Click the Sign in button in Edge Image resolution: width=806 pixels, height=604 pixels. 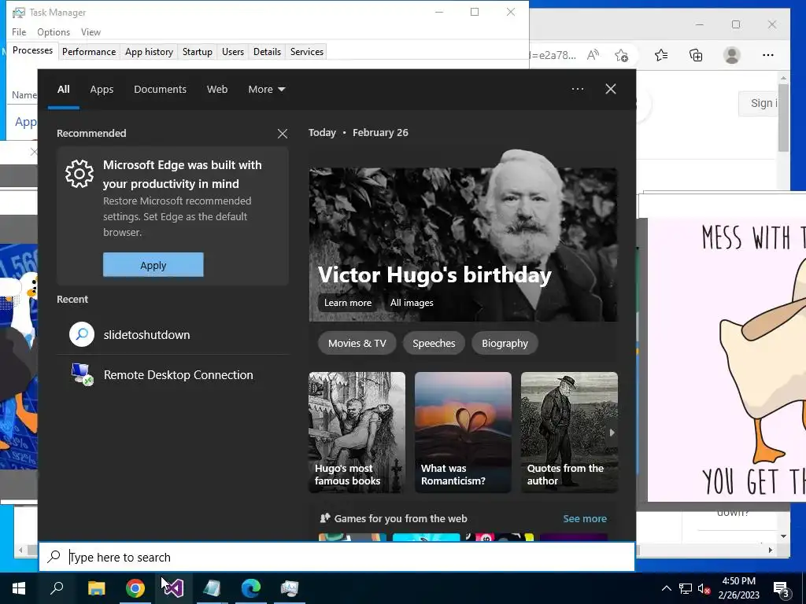[759, 103]
